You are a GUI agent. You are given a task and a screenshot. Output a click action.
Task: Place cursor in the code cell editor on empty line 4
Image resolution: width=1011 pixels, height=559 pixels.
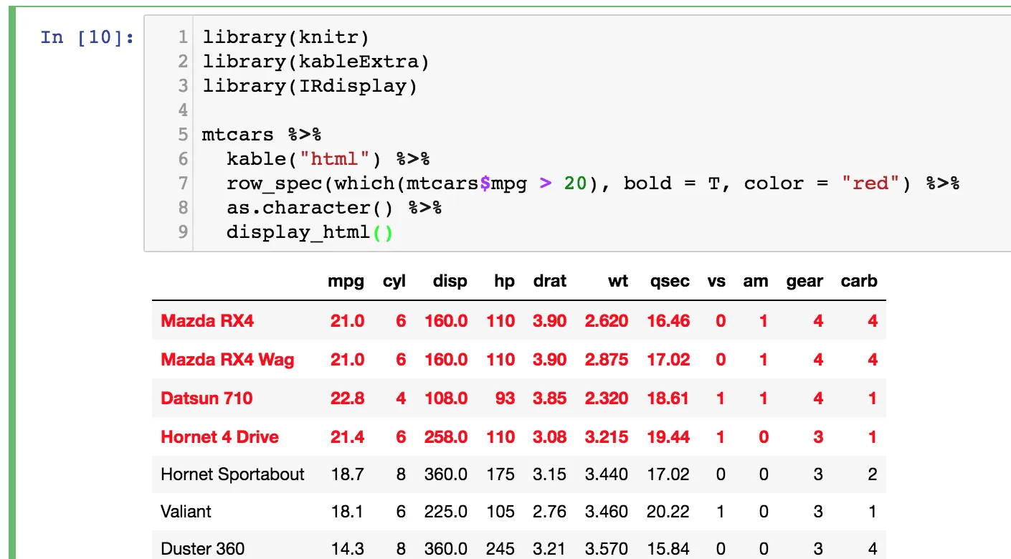(x=602, y=110)
